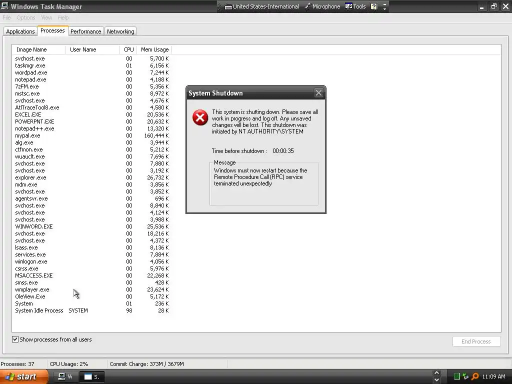
Task: Switch to the Performance tab
Action: (x=86, y=31)
